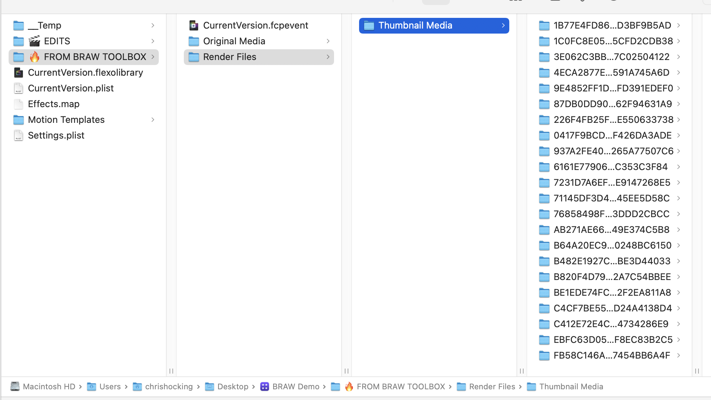The height and width of the screenshot is (400, 711).
Task: Select folder B64A20EC9...0248BC6150
Action: (612, 245)
